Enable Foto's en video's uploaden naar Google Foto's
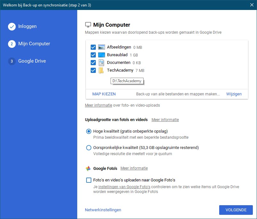The image size is (257, 219). (x=89, y=180)
